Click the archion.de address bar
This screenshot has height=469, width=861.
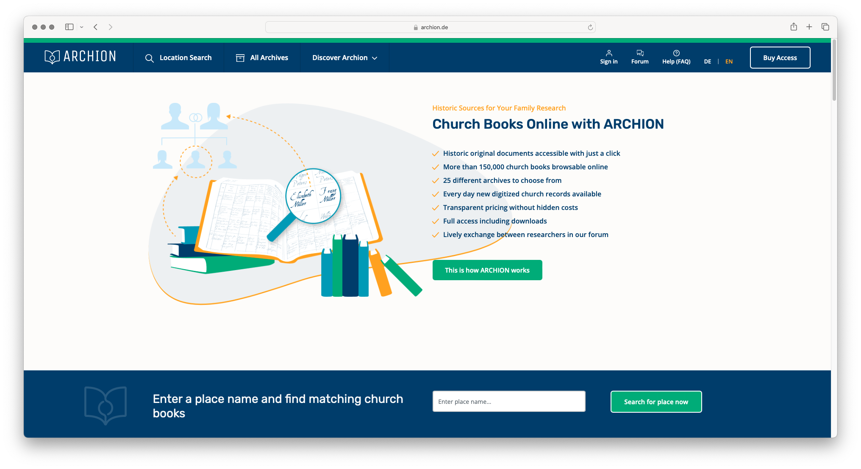coord(430,27)
